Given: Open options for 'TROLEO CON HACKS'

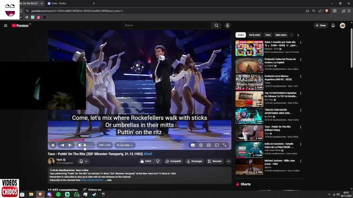Looking at the screenshot, I should [301, 110].
